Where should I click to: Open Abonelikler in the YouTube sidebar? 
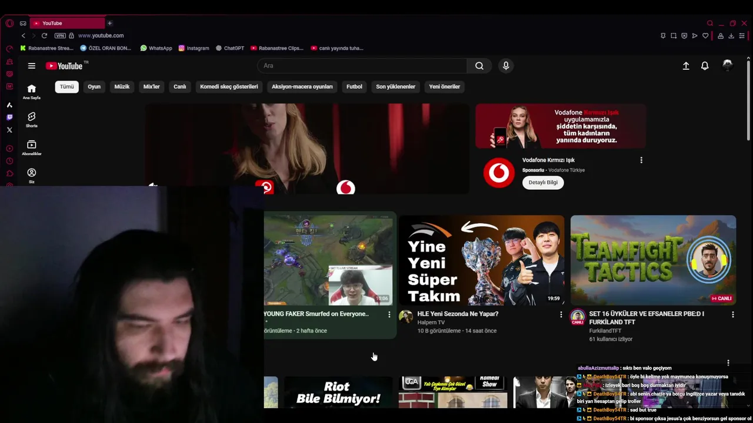32,148
